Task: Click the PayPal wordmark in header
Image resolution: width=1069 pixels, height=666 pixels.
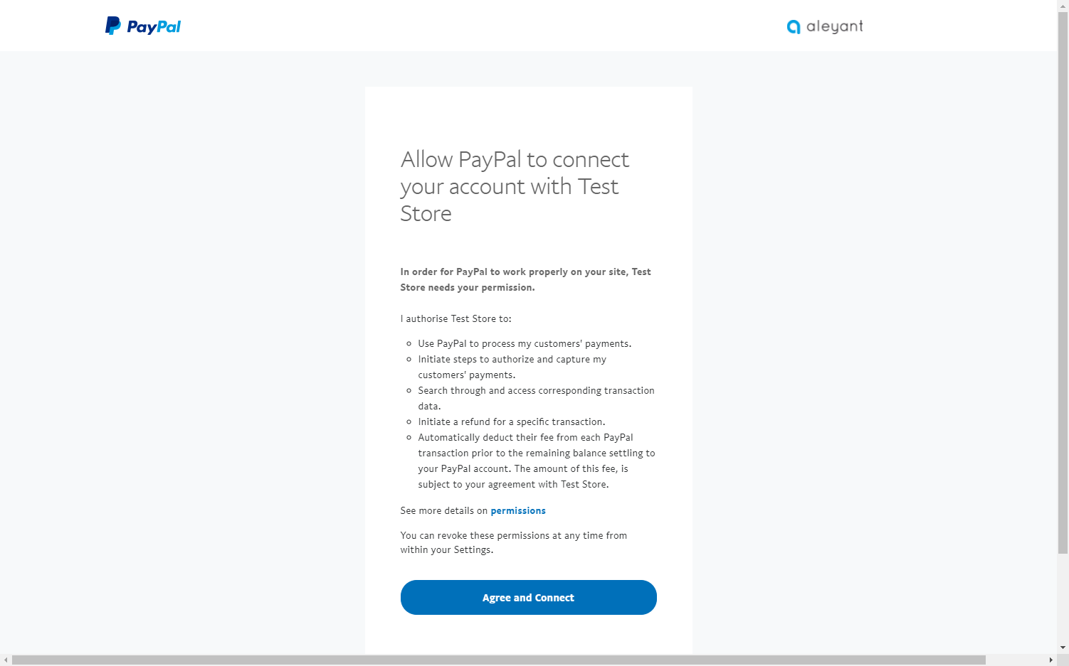Action: coord(154,27)
